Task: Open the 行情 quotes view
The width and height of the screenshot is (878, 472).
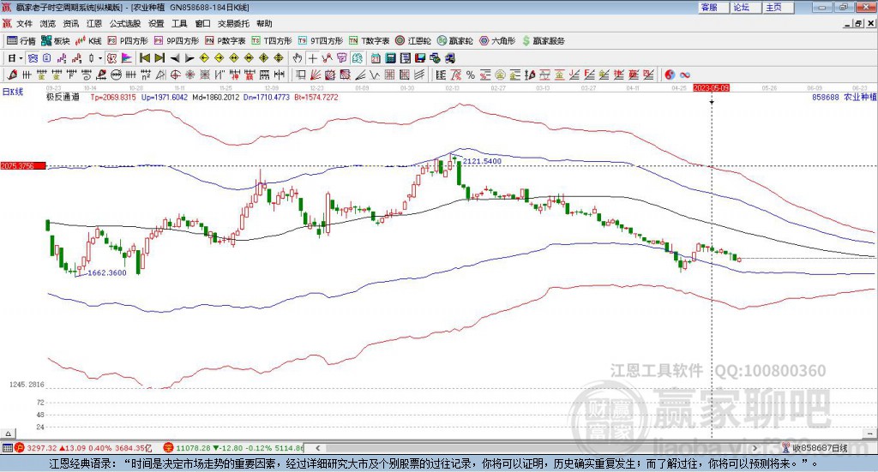Action: (x=21, y=41)
